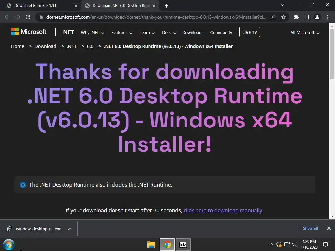This screenshot has width=335, height=251.
Task: Click the Microsoft logo
Action: 29,32
